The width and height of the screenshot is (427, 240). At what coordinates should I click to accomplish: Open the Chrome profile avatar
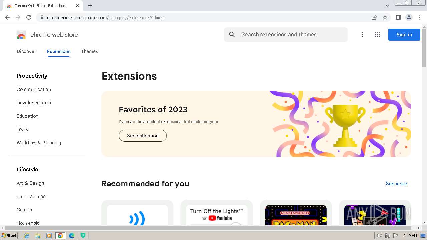(409, 17)
